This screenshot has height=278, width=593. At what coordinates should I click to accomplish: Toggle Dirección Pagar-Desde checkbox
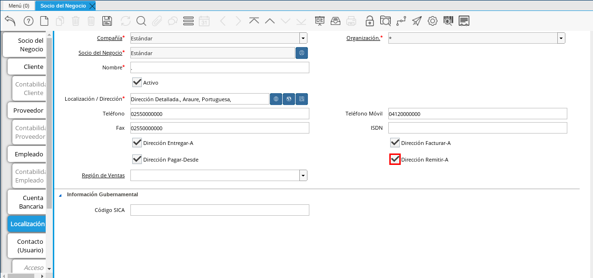point(137,159)
